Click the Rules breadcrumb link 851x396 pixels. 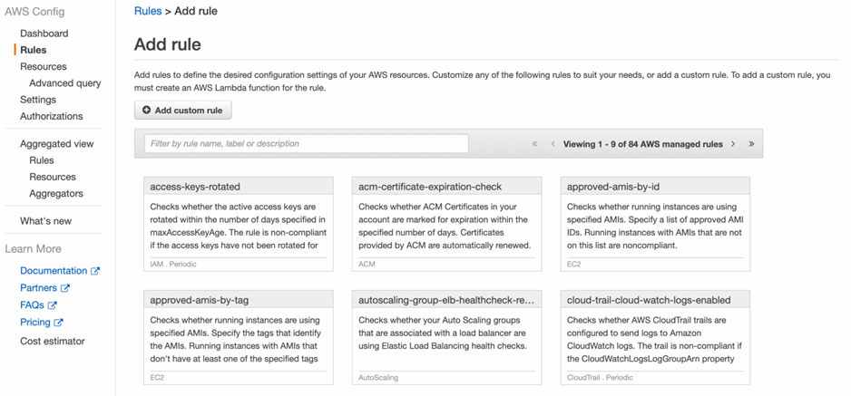[x=148, y=11]
